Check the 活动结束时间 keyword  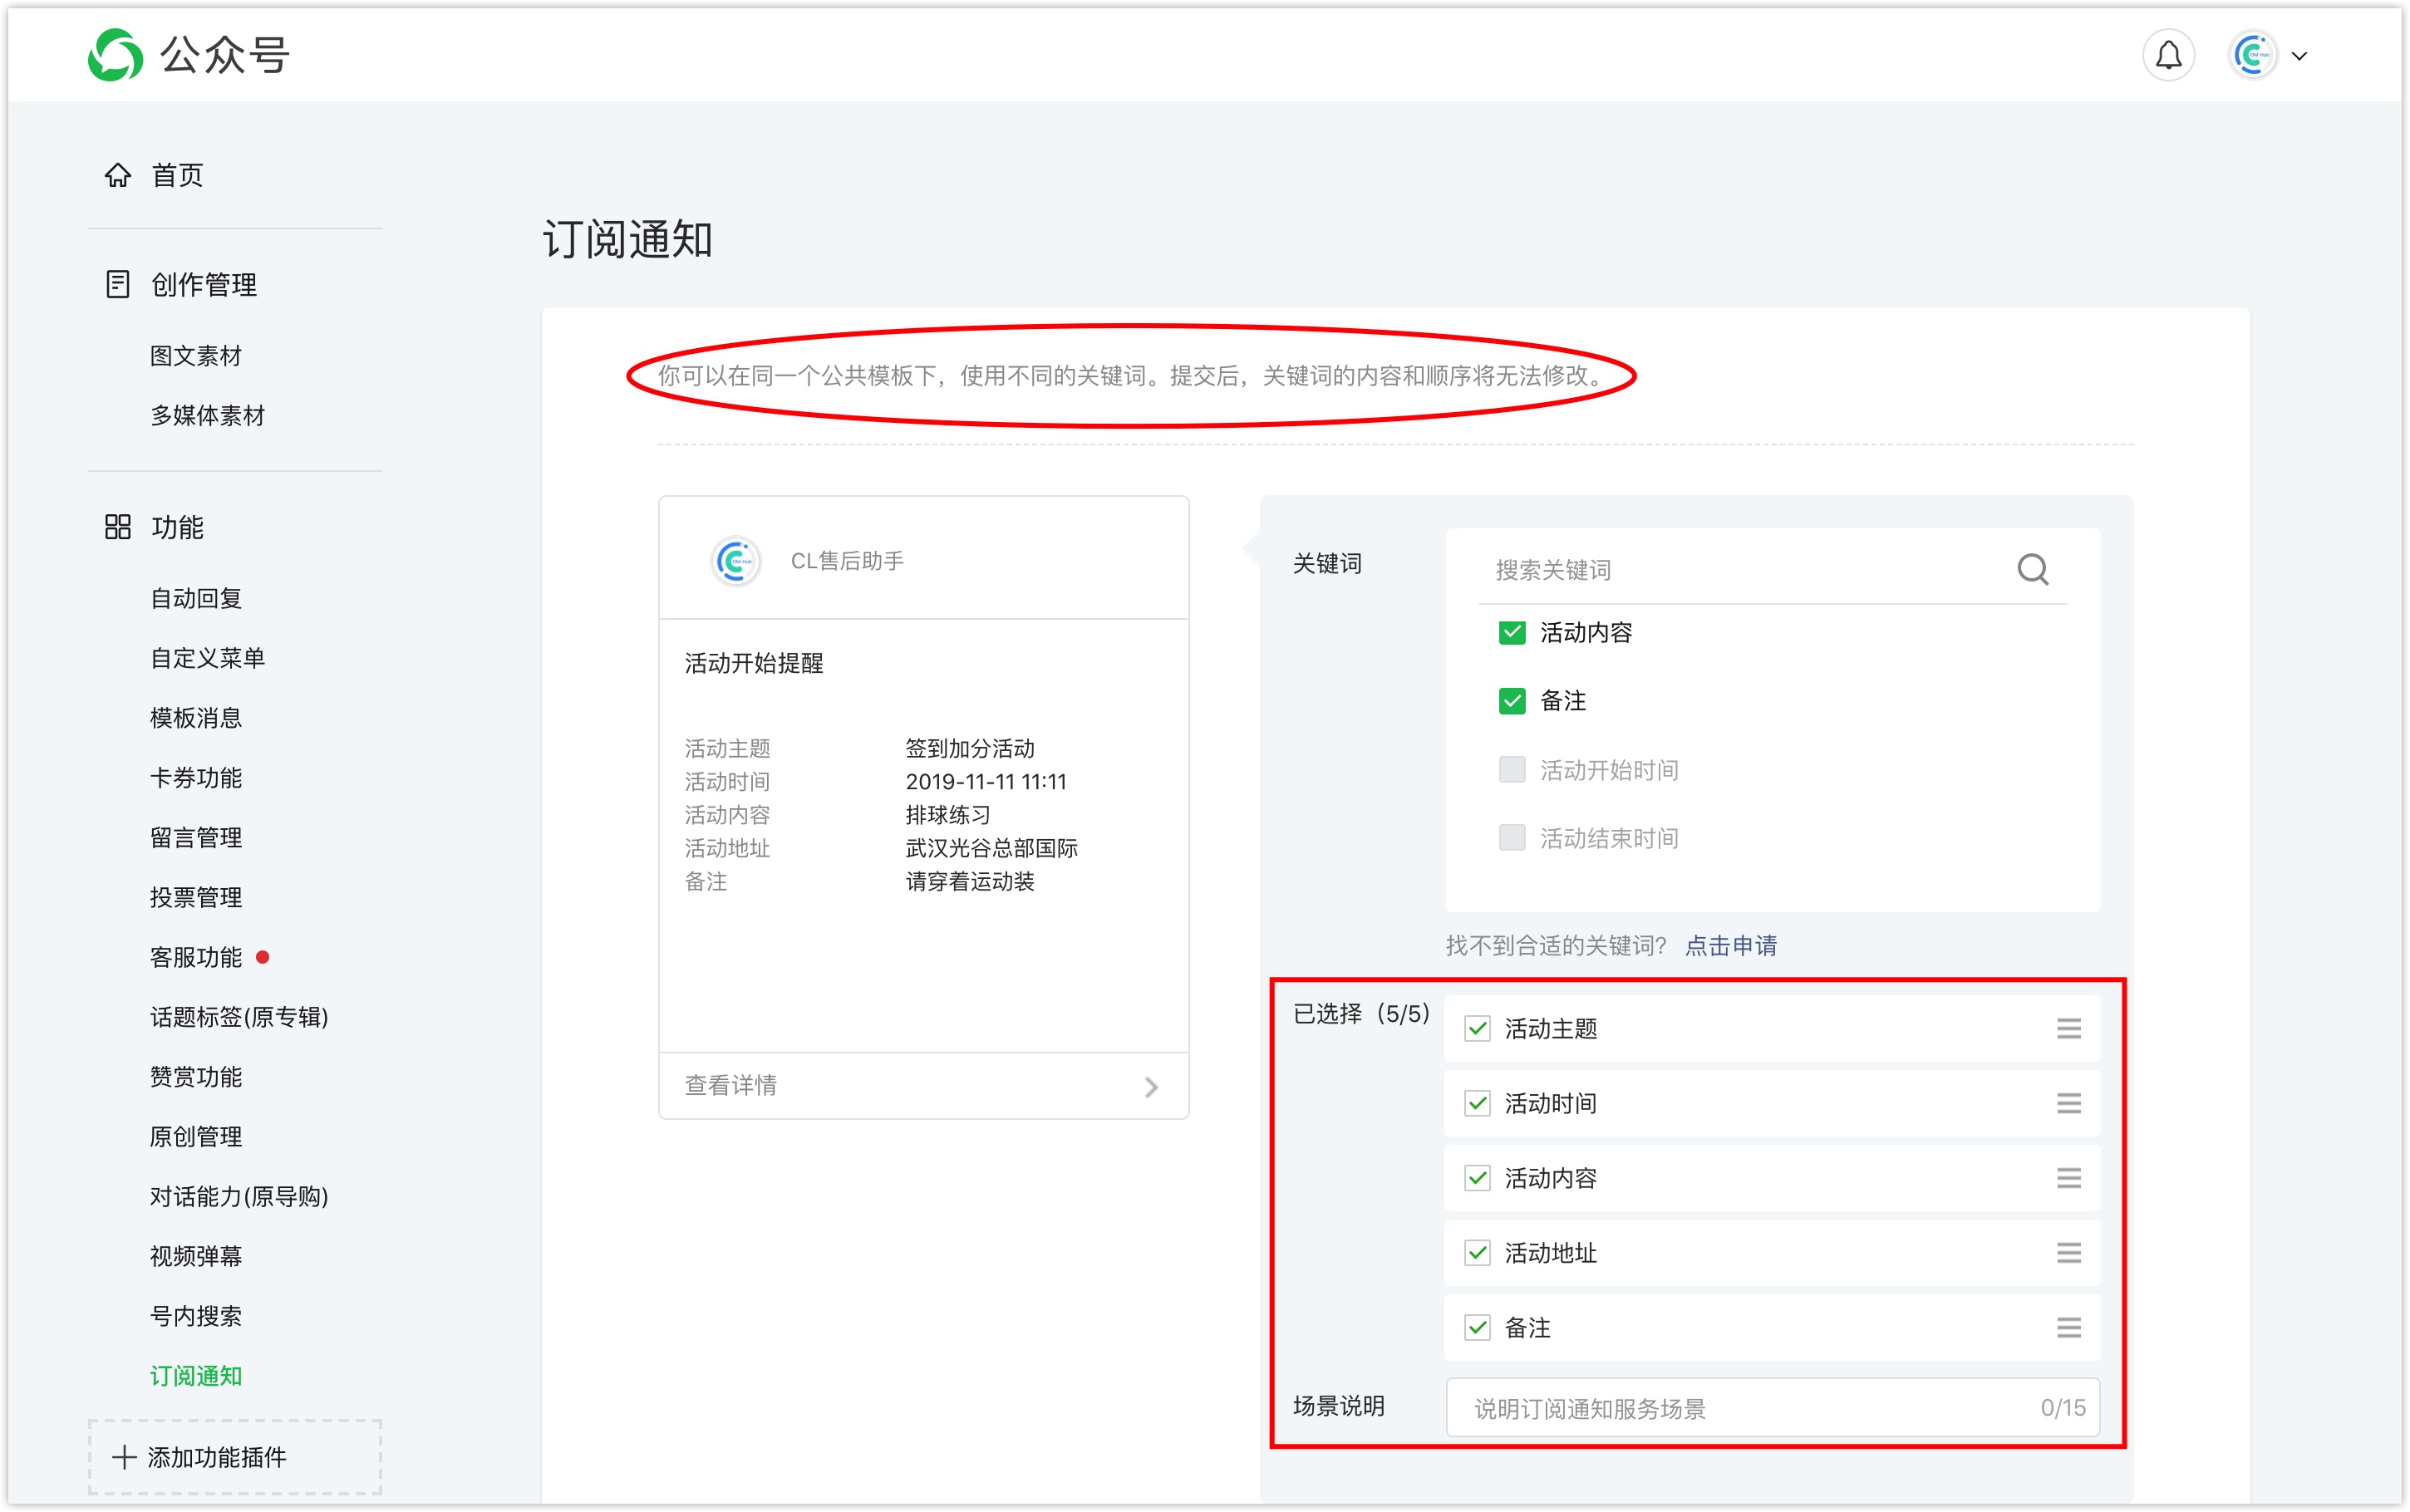[1512, 837]
